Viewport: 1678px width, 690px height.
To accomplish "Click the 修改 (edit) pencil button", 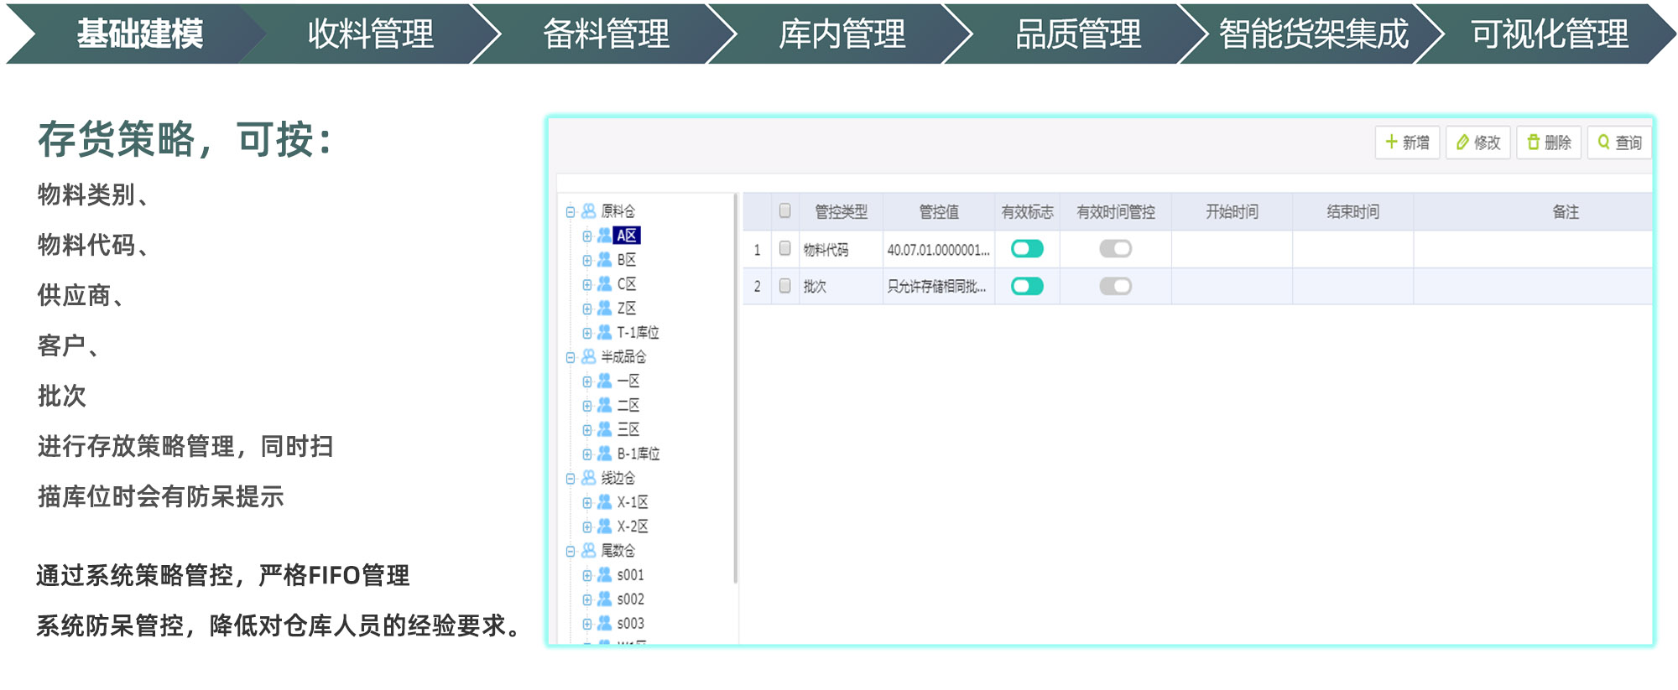I will click(1477, 143).
